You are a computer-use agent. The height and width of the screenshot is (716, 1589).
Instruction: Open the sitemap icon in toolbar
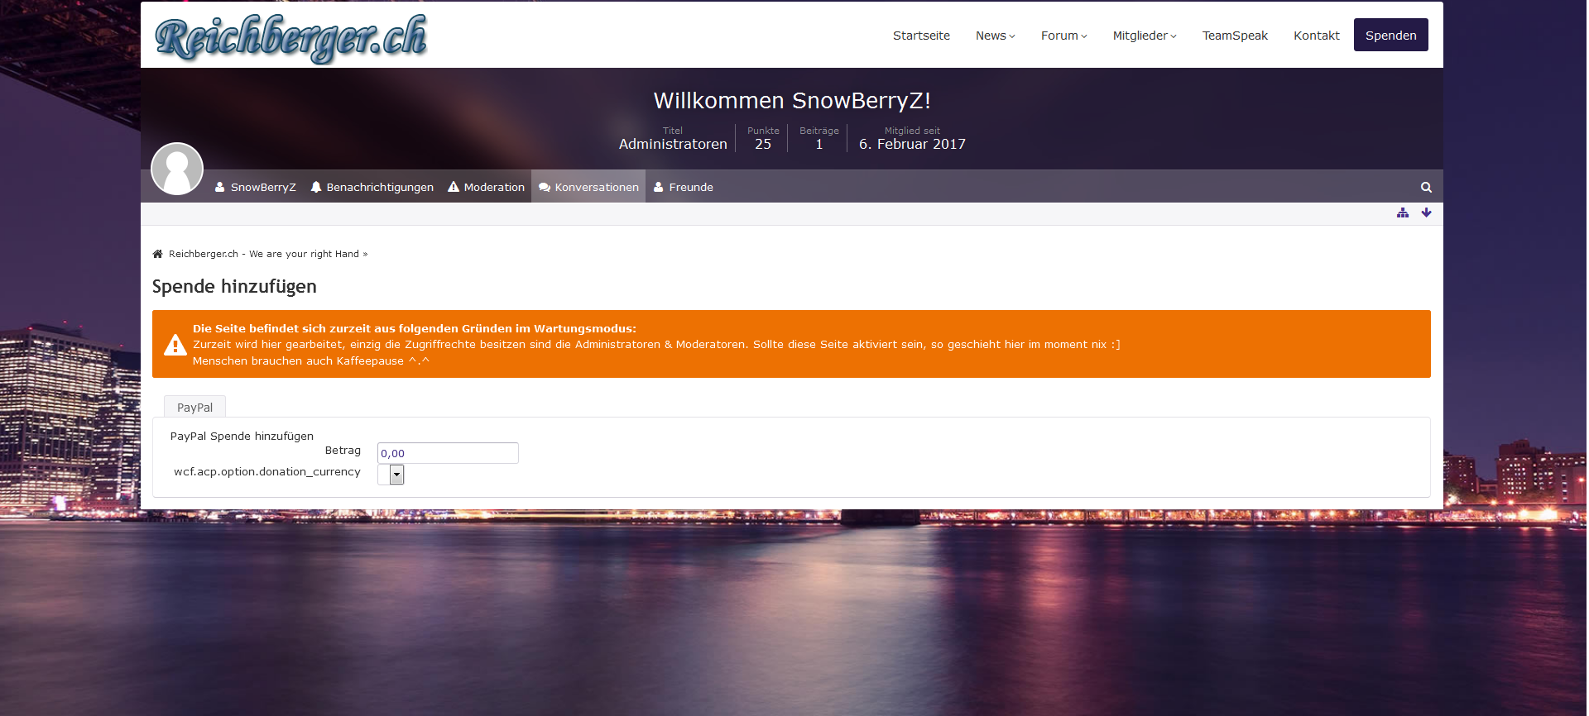[1403, 213]
